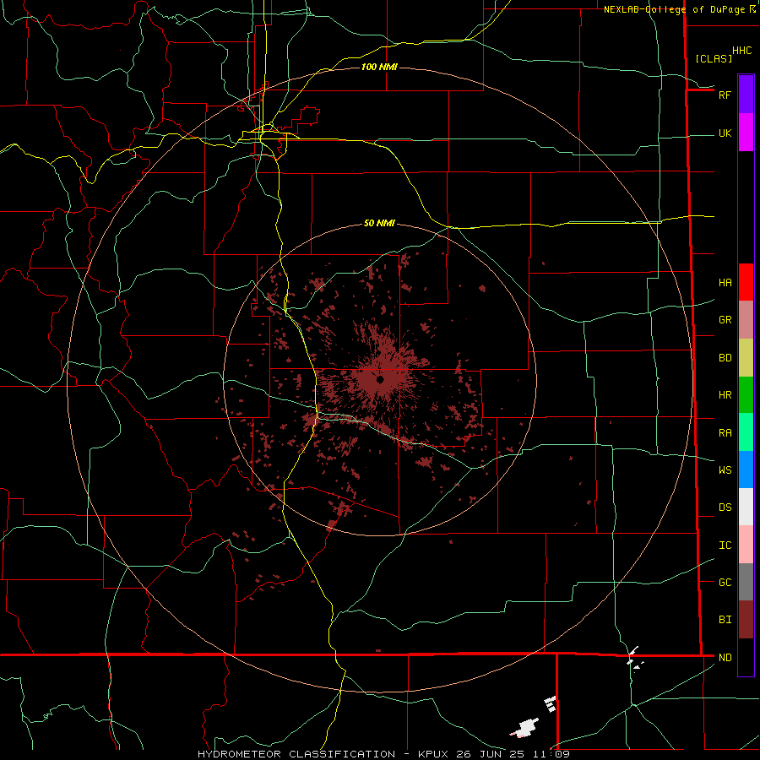Click the HR legend label
760x760 pixels.
(x=725, y=395)
